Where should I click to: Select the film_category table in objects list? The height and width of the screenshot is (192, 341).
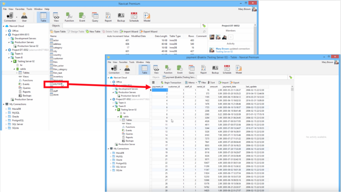tap(60, 69)
